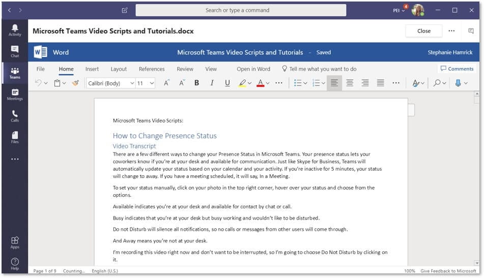
Task: Go back with the left arrow
Action: coord(10,10)
